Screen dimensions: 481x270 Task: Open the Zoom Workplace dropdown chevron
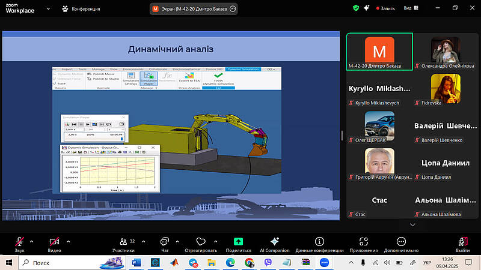pos(47,8)
